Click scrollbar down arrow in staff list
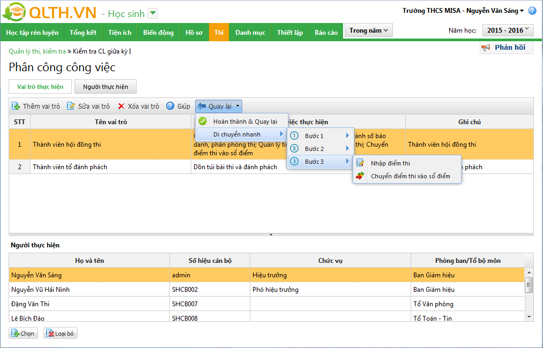Image resolution: width=543 pixels, height=348 pixels. click(529, 317)
